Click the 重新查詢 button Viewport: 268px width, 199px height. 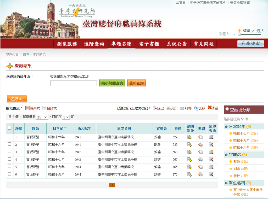tap(136, 83)
